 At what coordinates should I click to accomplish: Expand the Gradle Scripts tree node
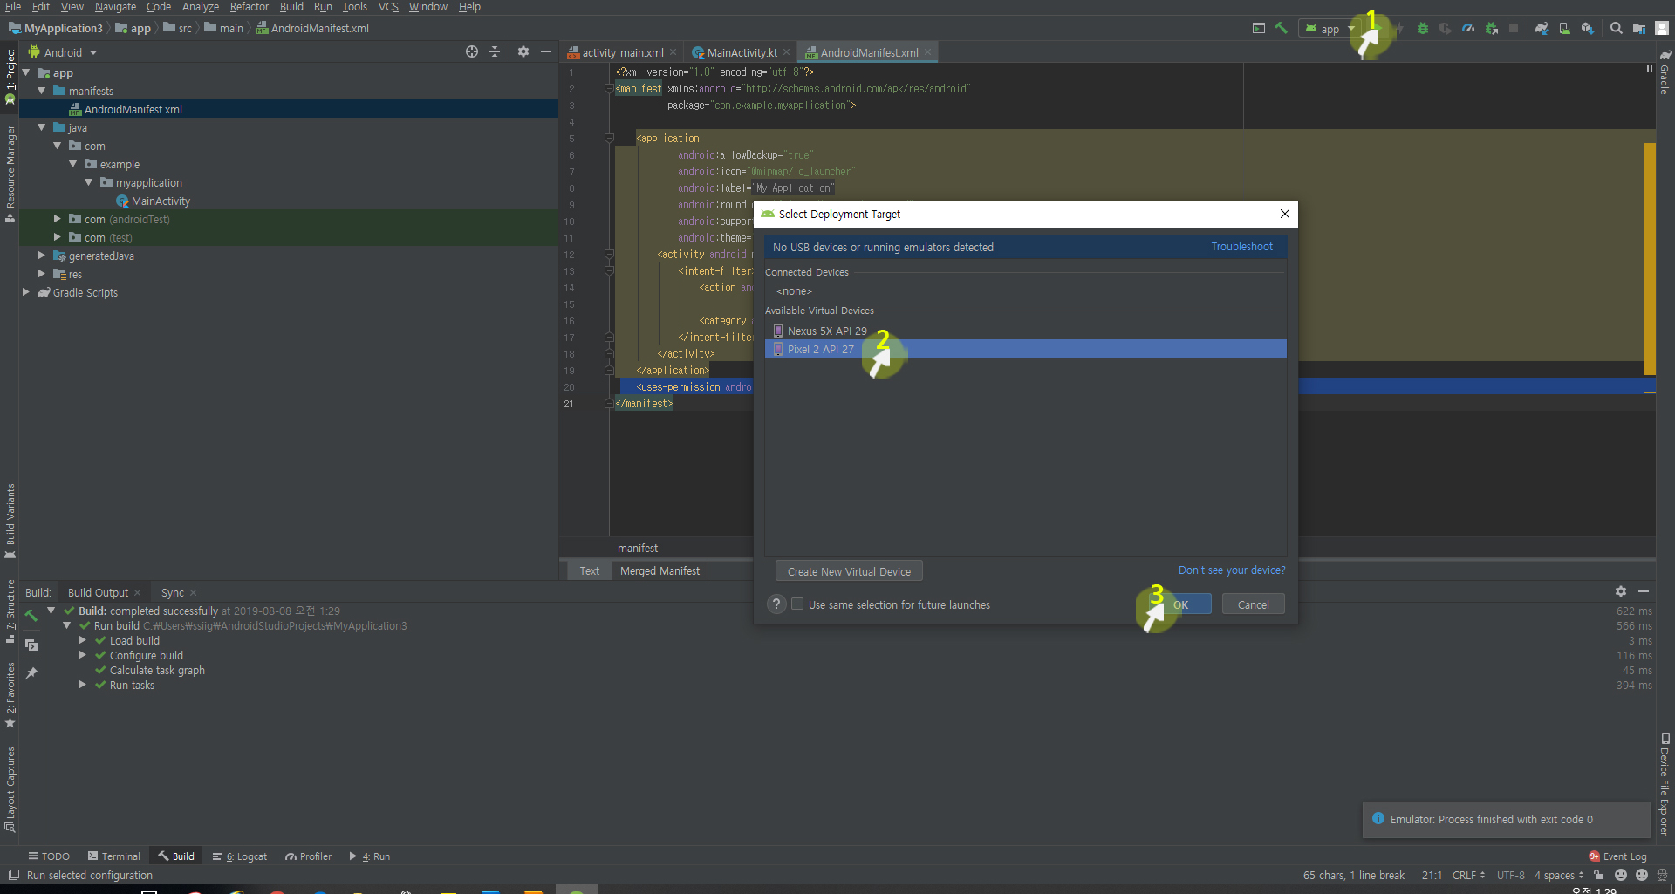tap(26, 293)
